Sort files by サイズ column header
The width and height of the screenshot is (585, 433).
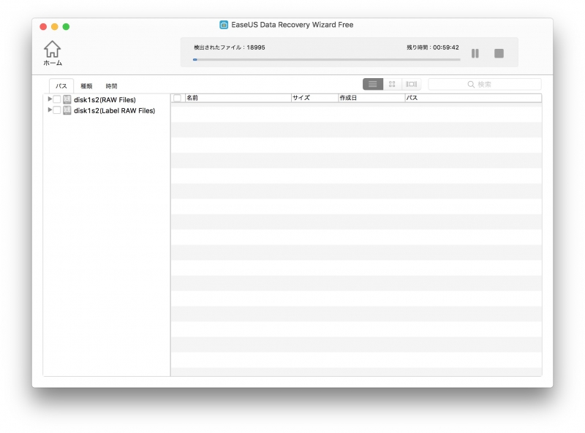pos(314,98)
